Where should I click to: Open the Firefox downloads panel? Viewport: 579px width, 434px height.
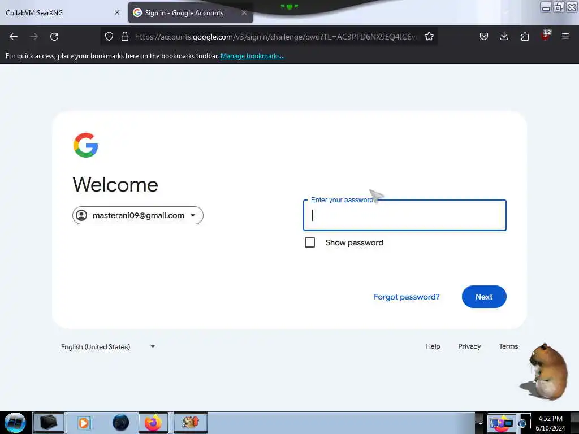point(504,36)
